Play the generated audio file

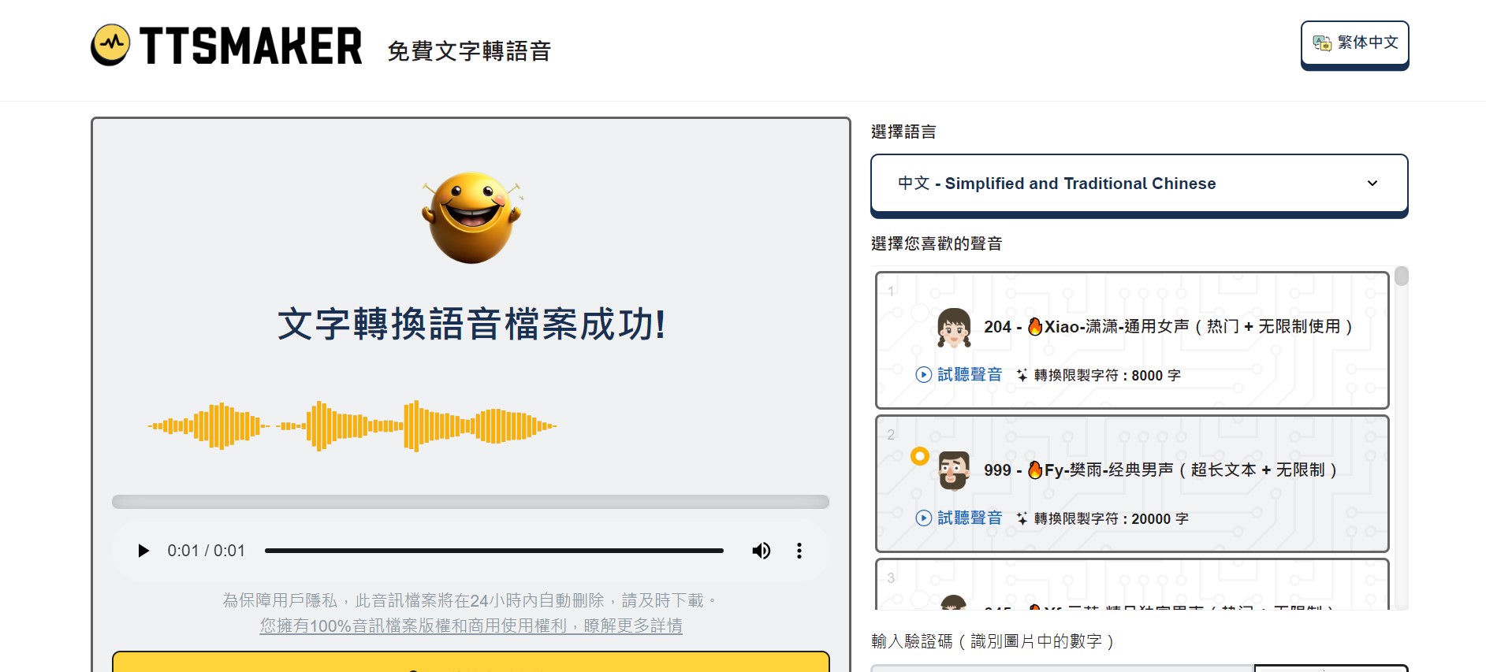[x=143, y=551]
